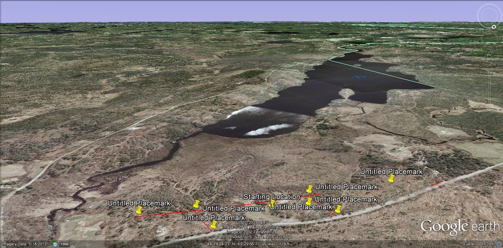The image size is (503, 248).
Task: Click the historical imagery clock icon
Action: pos(55,244)
